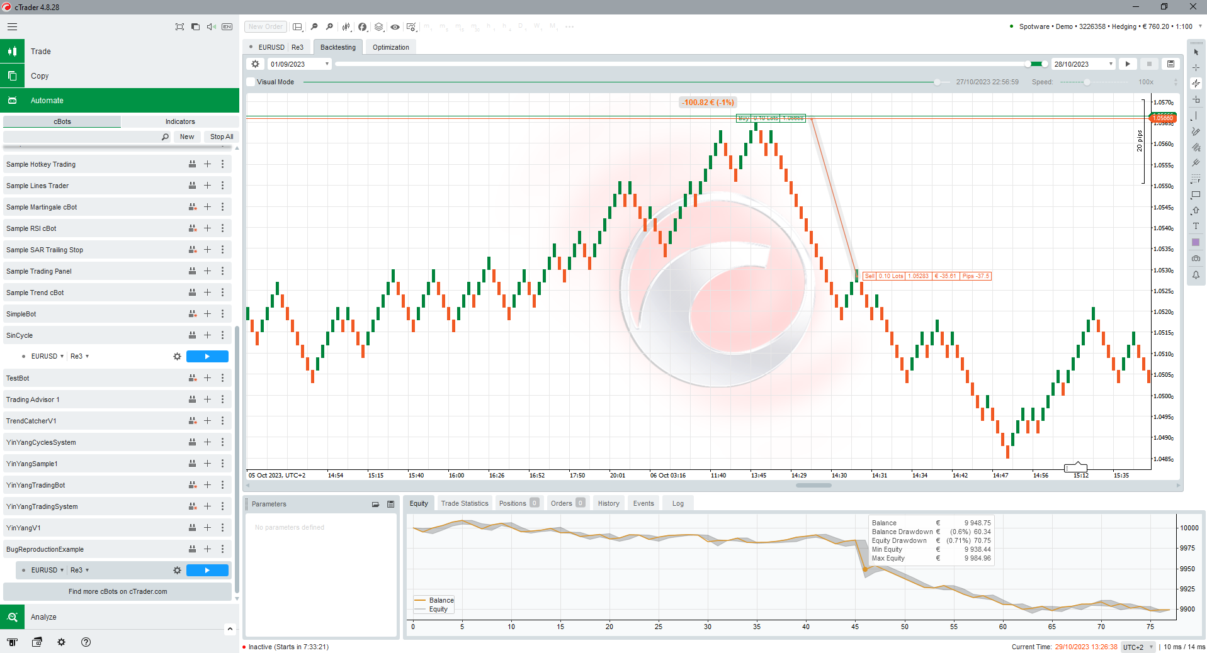Open price alerts bell icon
This screenshot has width=1207, height=653.
point(1196,275)
